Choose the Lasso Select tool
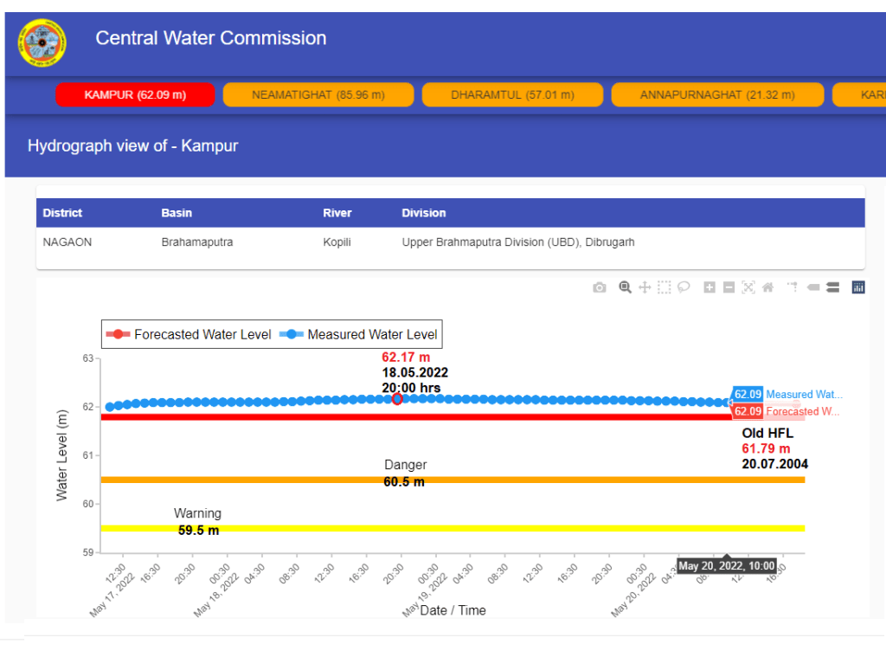The height and width of the screenshot is (657, 886). (684, 287)
